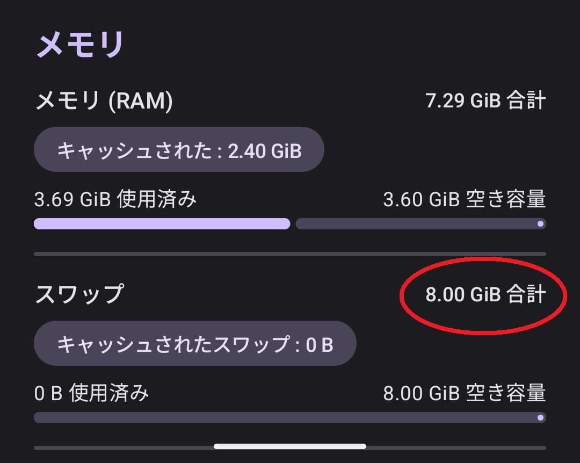Image resolution: width=580 pixels, height=463 pixels.
Task: Click the 7.29 GiB 合計 total value
Action: (x=484, y=100)
